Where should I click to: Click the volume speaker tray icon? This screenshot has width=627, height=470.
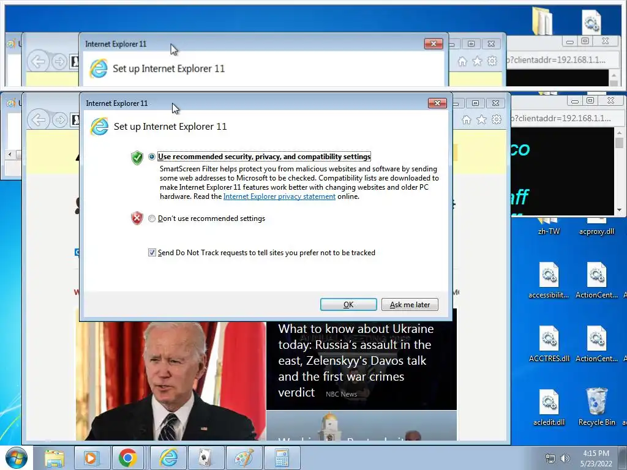pos(565,458)
